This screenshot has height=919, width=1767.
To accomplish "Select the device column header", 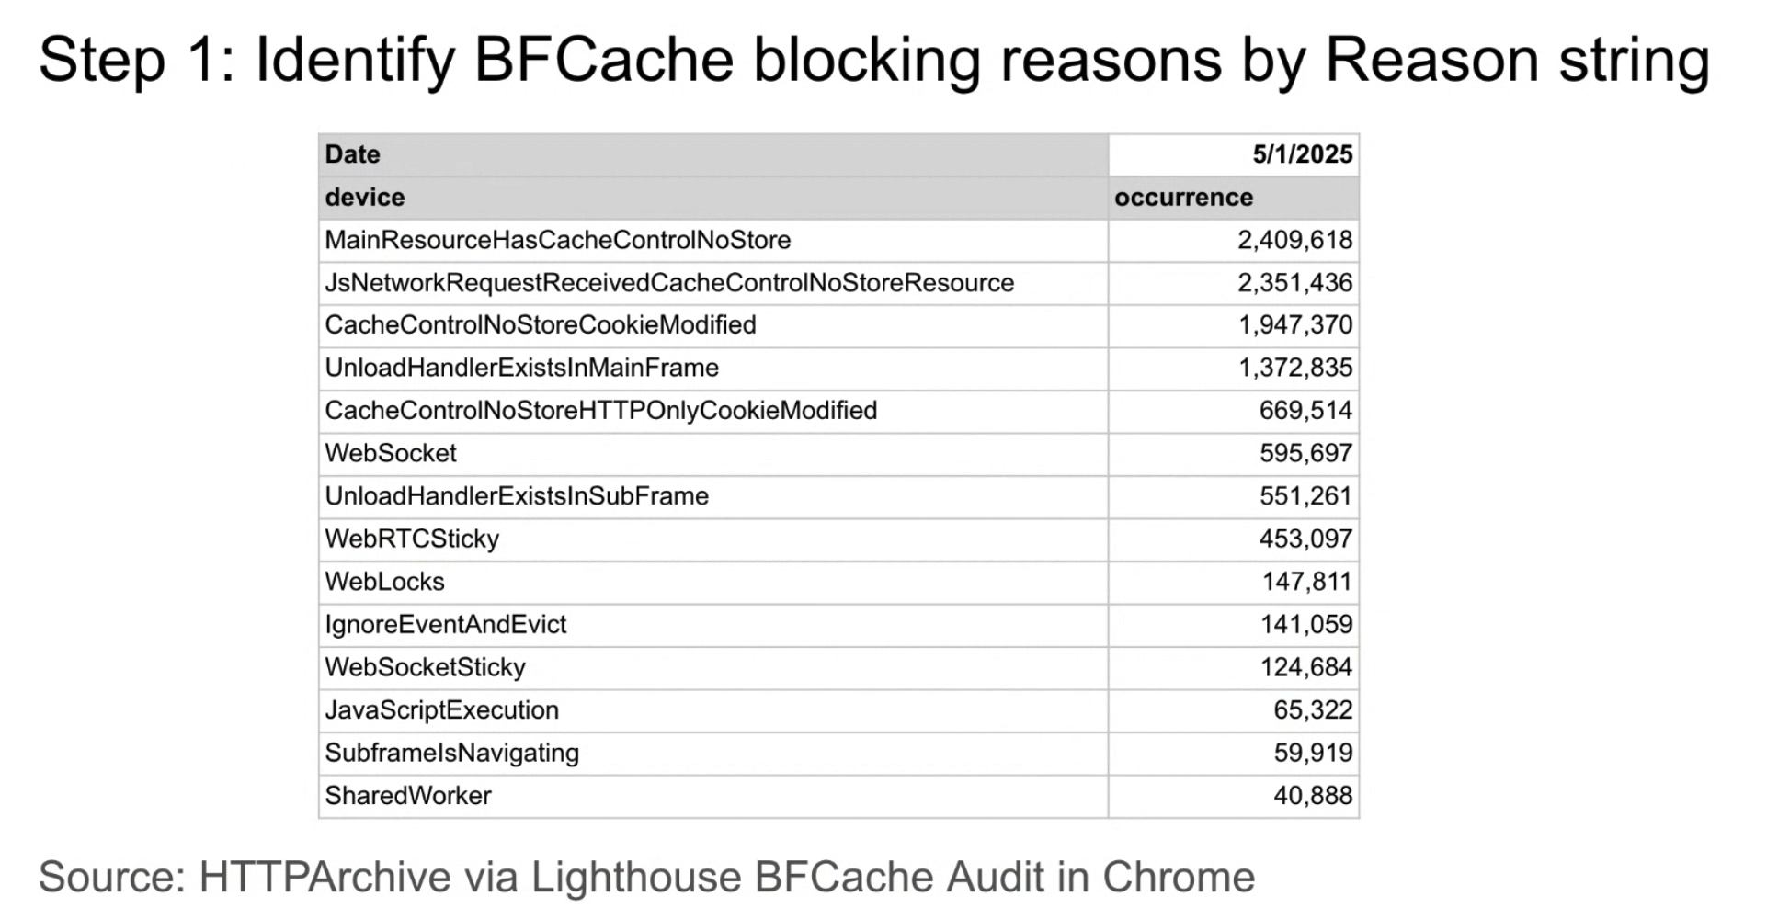I will coord(713,198).
